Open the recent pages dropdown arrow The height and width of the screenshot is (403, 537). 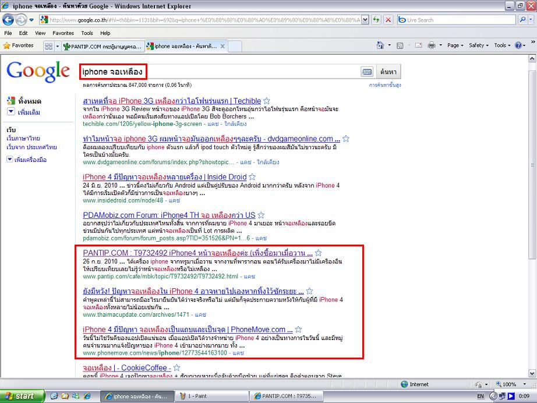(x=31, y=20)
